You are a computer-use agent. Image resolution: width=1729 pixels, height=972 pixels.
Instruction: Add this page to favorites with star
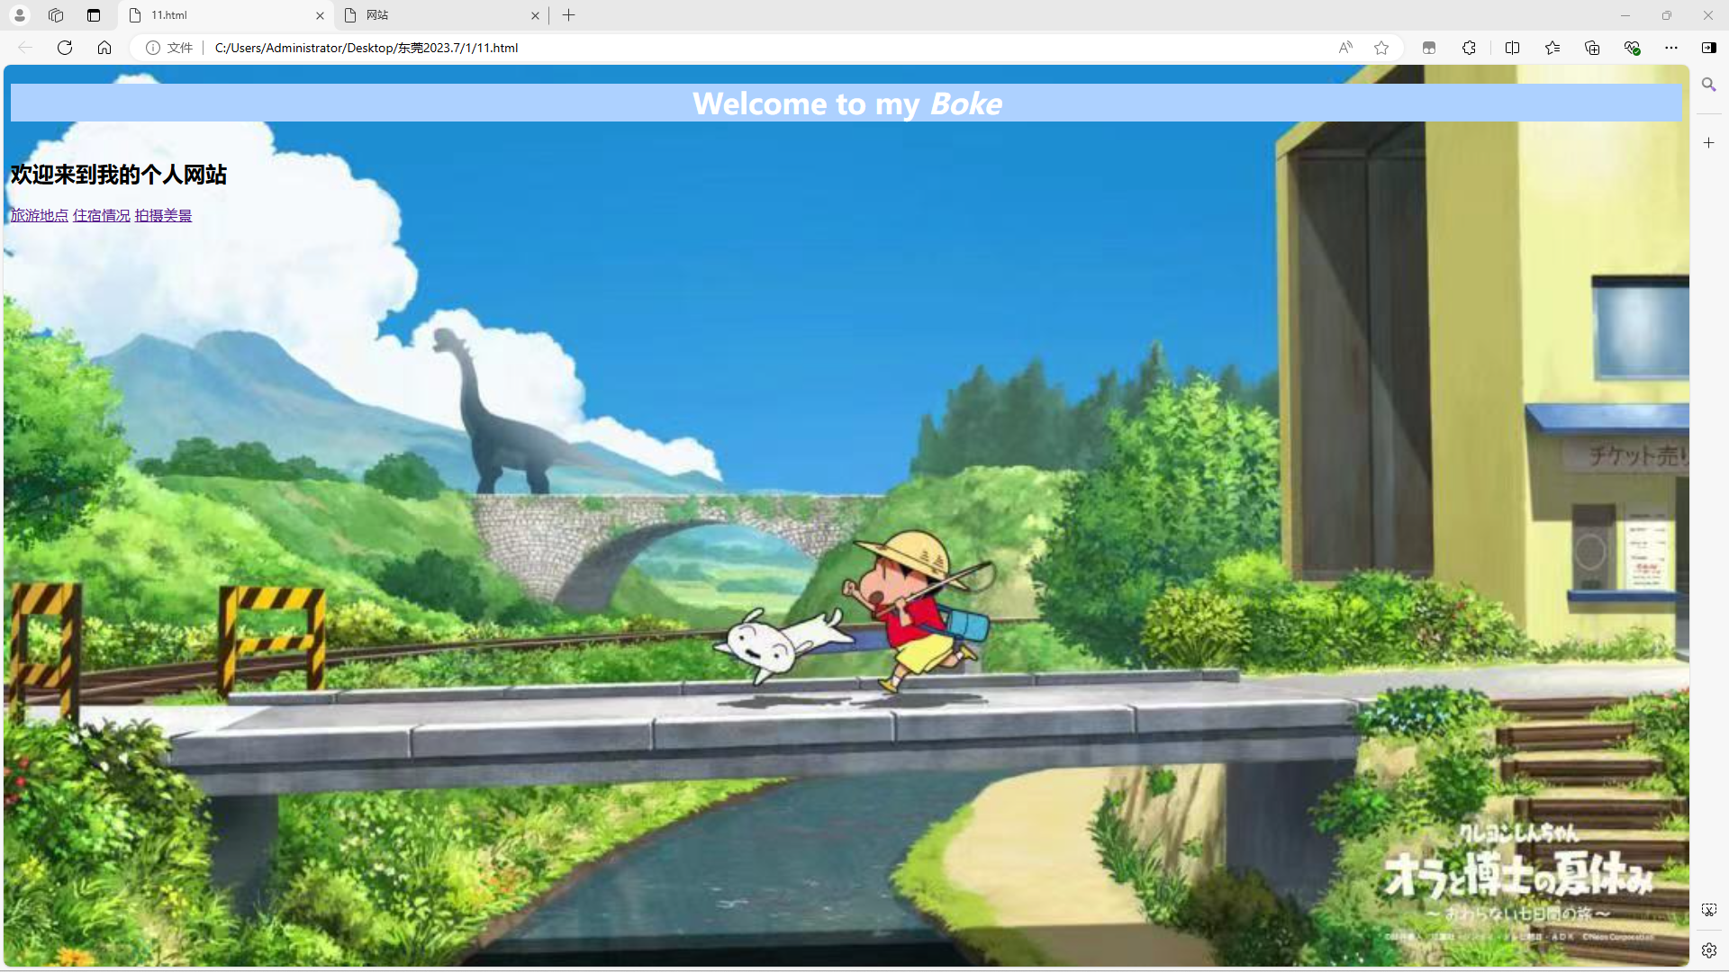1381,48
